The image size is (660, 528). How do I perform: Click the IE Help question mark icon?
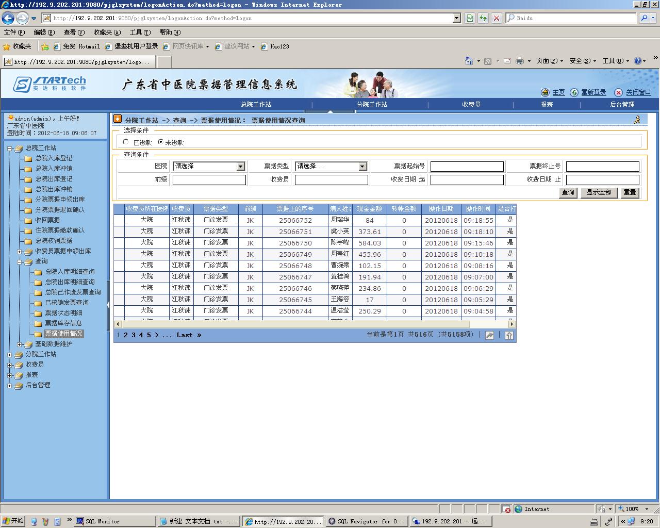pyautogui.click(x=638, y=61)
